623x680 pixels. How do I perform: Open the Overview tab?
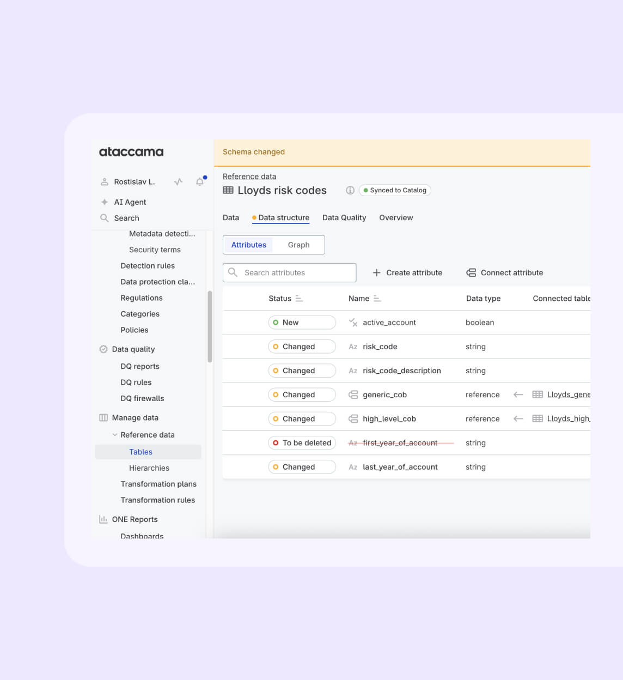click(x=396, y=217)
